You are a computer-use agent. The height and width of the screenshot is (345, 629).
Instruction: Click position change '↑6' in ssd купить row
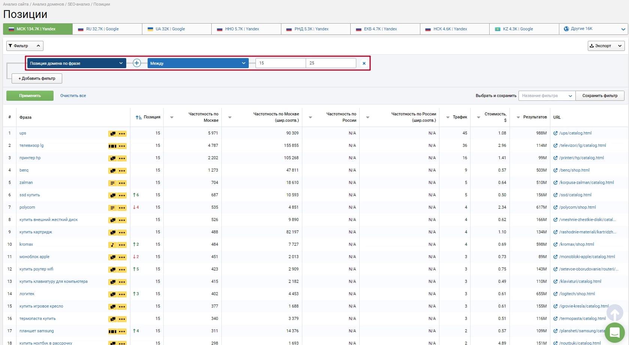(x=136, y=195)
